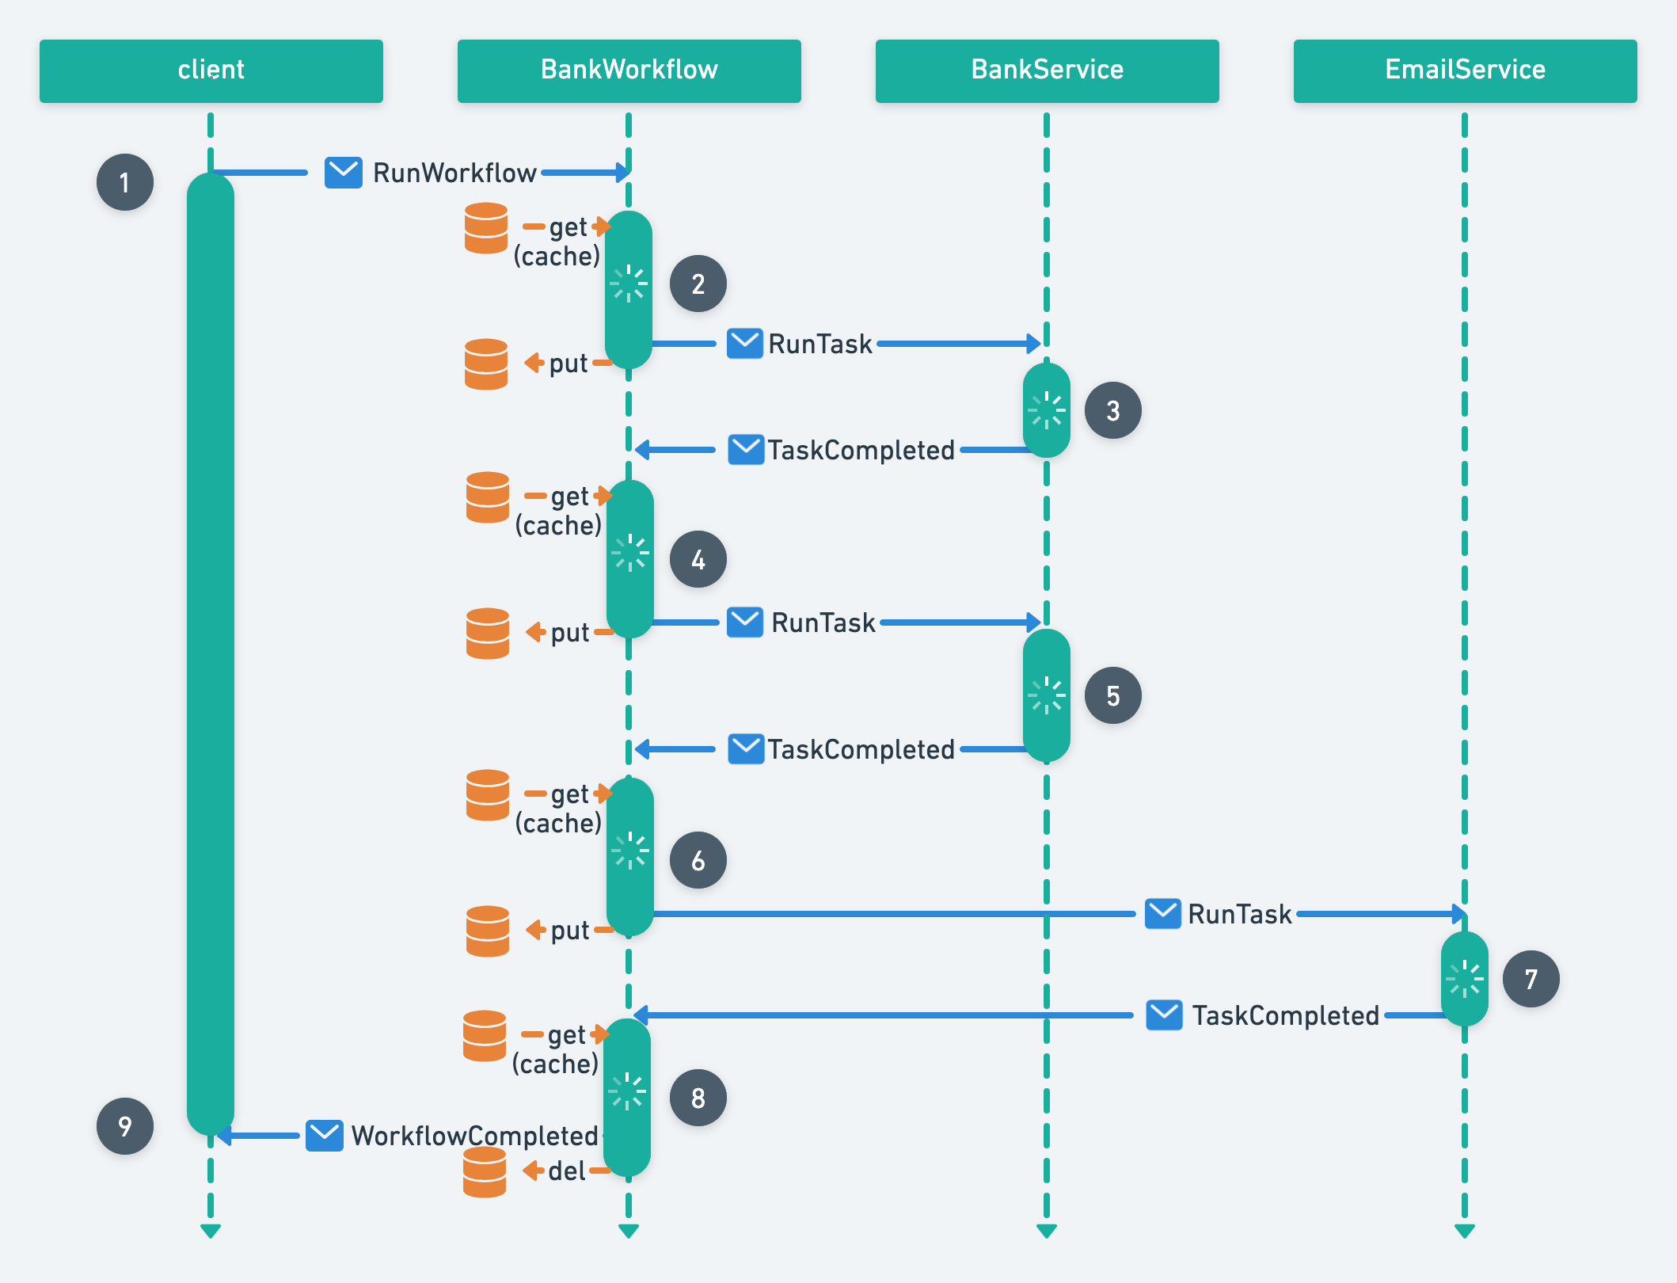Click the RunWorkflow message label

tap(454, 173)
